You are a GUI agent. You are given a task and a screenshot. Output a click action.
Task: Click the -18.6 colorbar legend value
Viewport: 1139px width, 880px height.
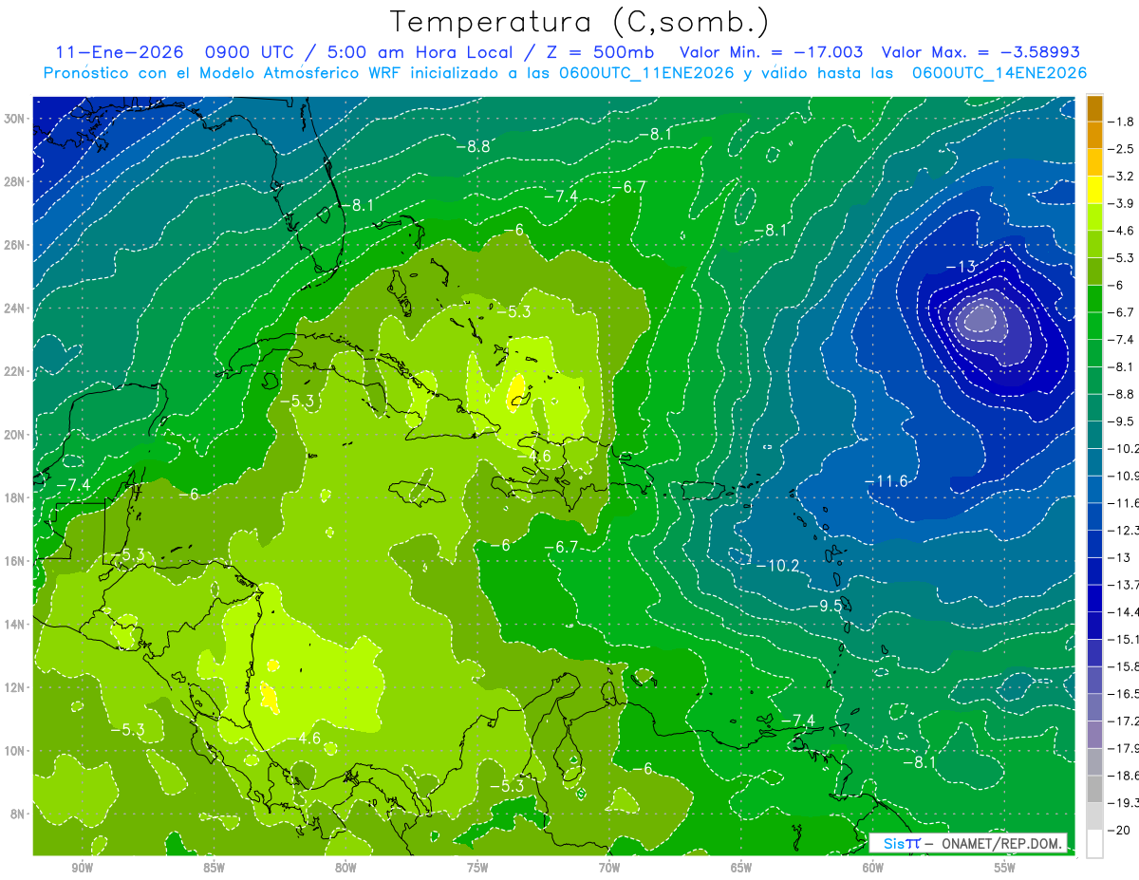(1124, 776)
